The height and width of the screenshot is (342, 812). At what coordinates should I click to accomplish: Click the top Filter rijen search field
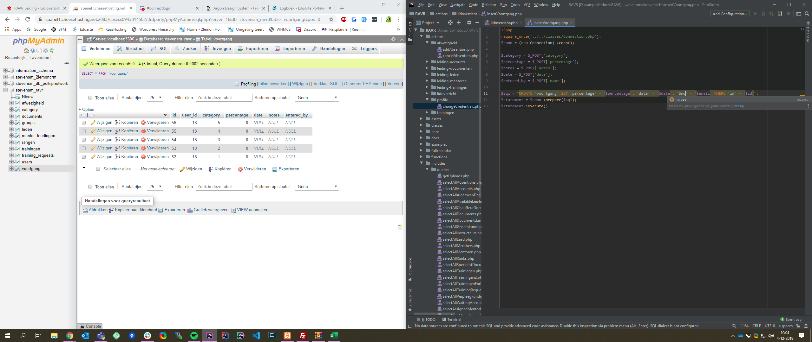(x=224, y=98)
